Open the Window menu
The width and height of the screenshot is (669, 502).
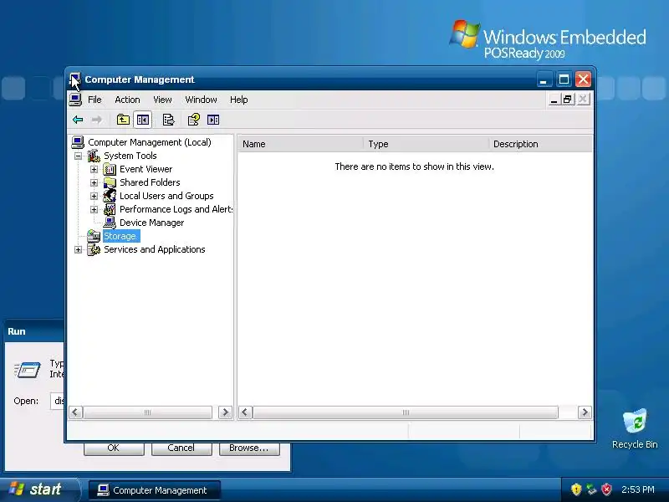pyautogui.click(x=201, y=100)
